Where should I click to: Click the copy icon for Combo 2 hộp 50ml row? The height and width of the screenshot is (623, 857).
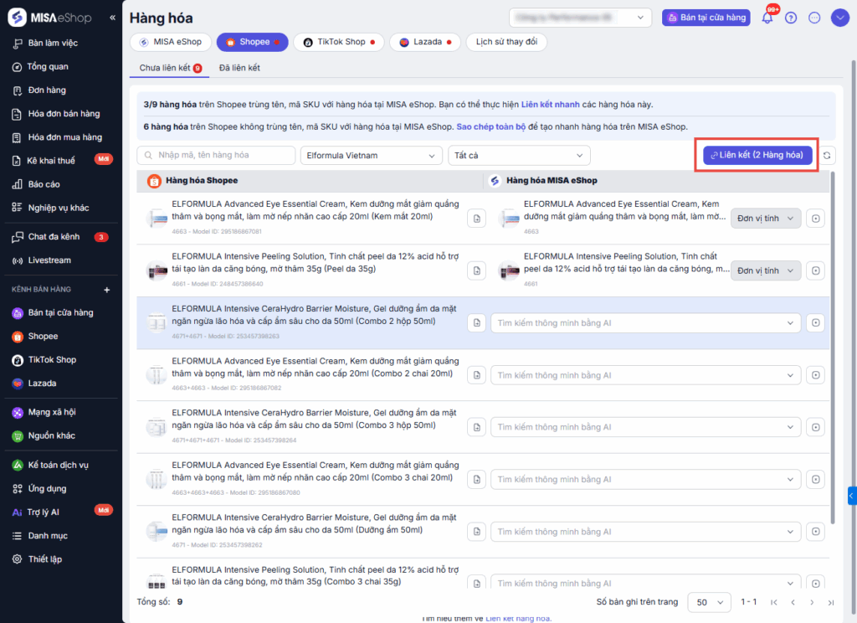point(476,322)
